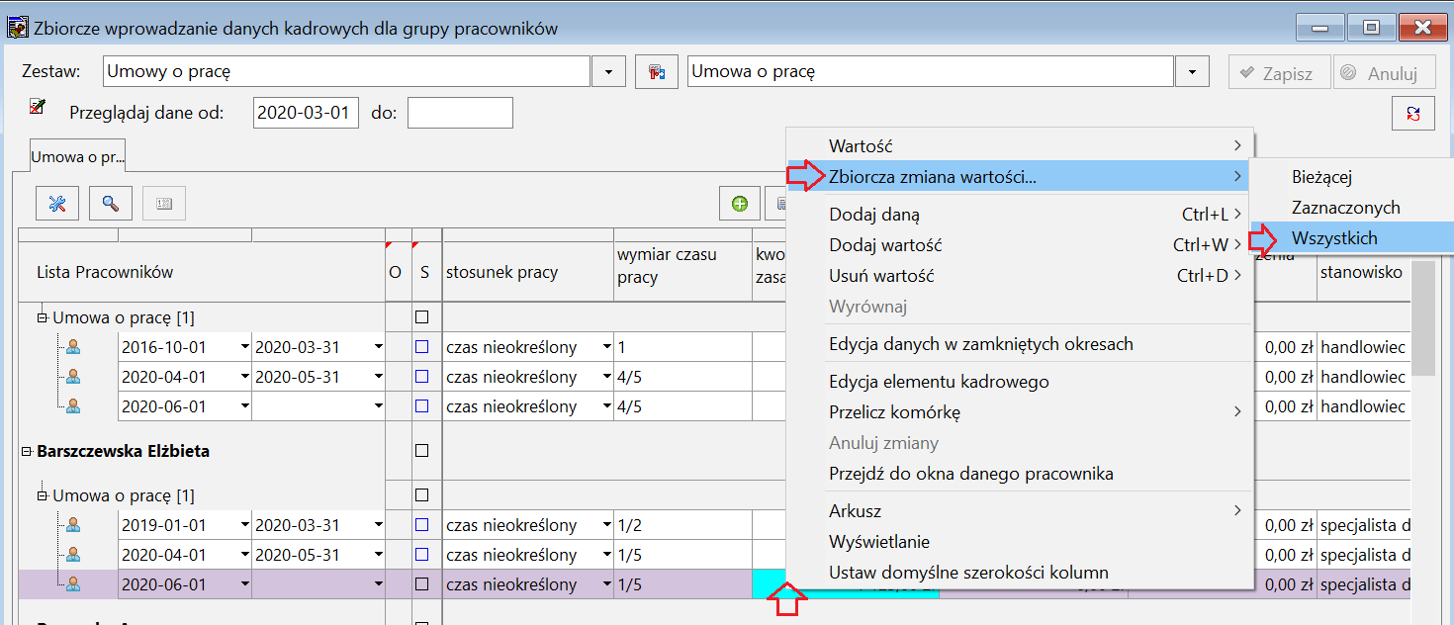
Task: Click the employee icon in the 2020-04-01 row with 1/5
Action: pyautogui.click(x=72, y=555)
